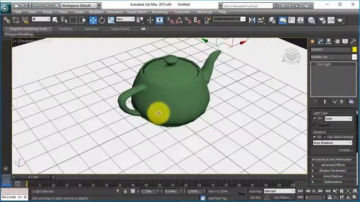Toggle the Graphite Modeling Tools ribbon icon
This screenshot has height=202, width=360.
[x=282, y=20]
